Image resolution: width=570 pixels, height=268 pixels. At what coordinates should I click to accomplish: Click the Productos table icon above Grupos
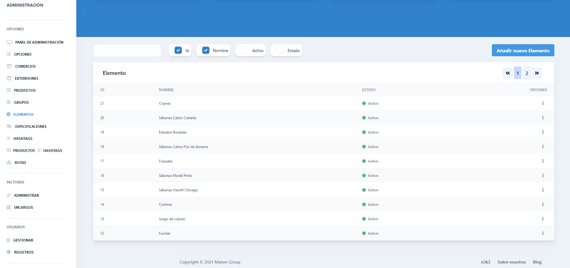[9, 90]
